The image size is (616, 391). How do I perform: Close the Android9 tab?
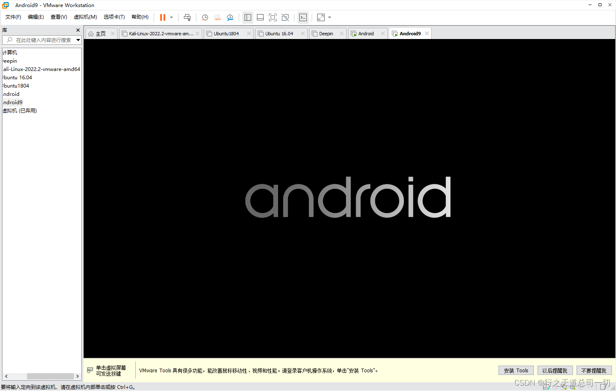[x=427, y=34]
